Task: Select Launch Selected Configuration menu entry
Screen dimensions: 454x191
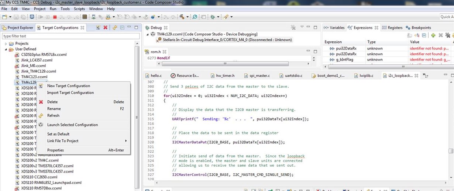Action: tap(72, 125)
